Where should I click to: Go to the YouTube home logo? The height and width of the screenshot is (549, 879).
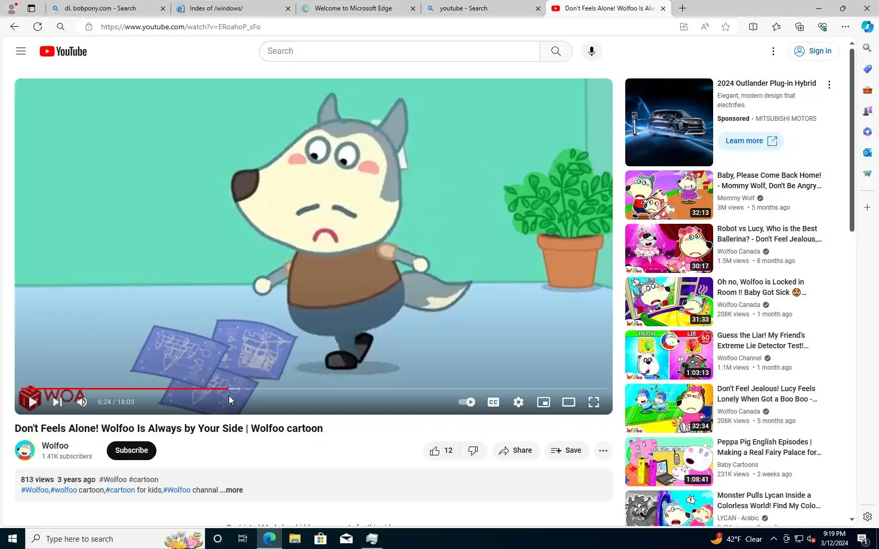click(x=63, y=51)
